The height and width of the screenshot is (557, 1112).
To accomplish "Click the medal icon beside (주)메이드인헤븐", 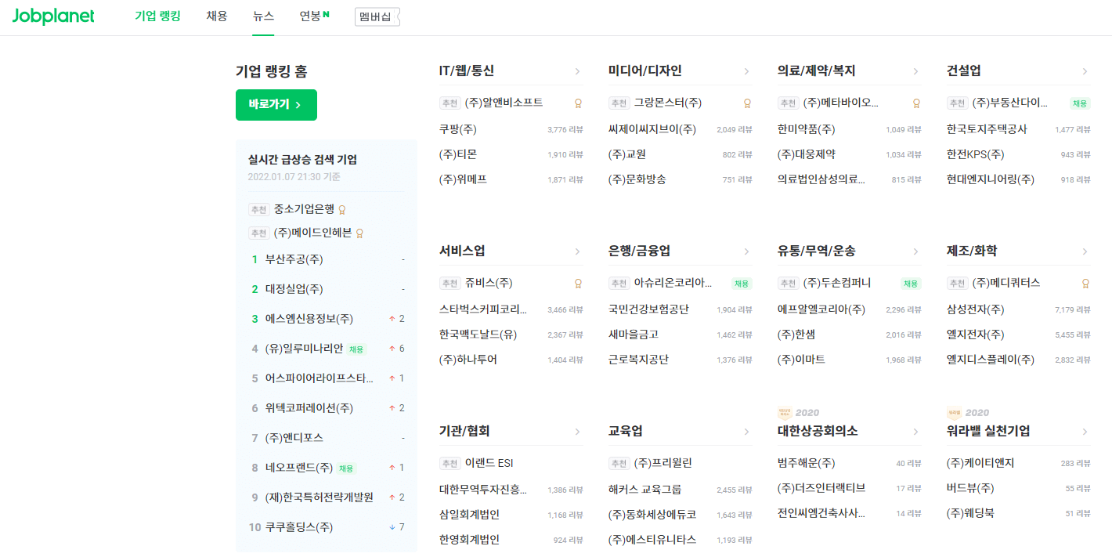I will point(359,232).
